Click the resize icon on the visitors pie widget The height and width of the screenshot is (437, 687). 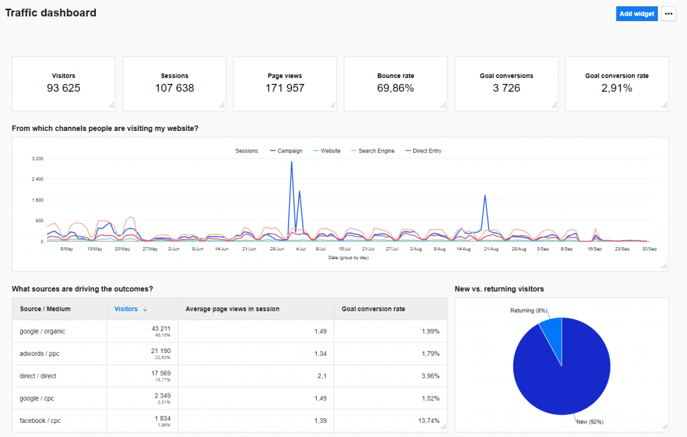pyautogui.click(x=663, y=425)
